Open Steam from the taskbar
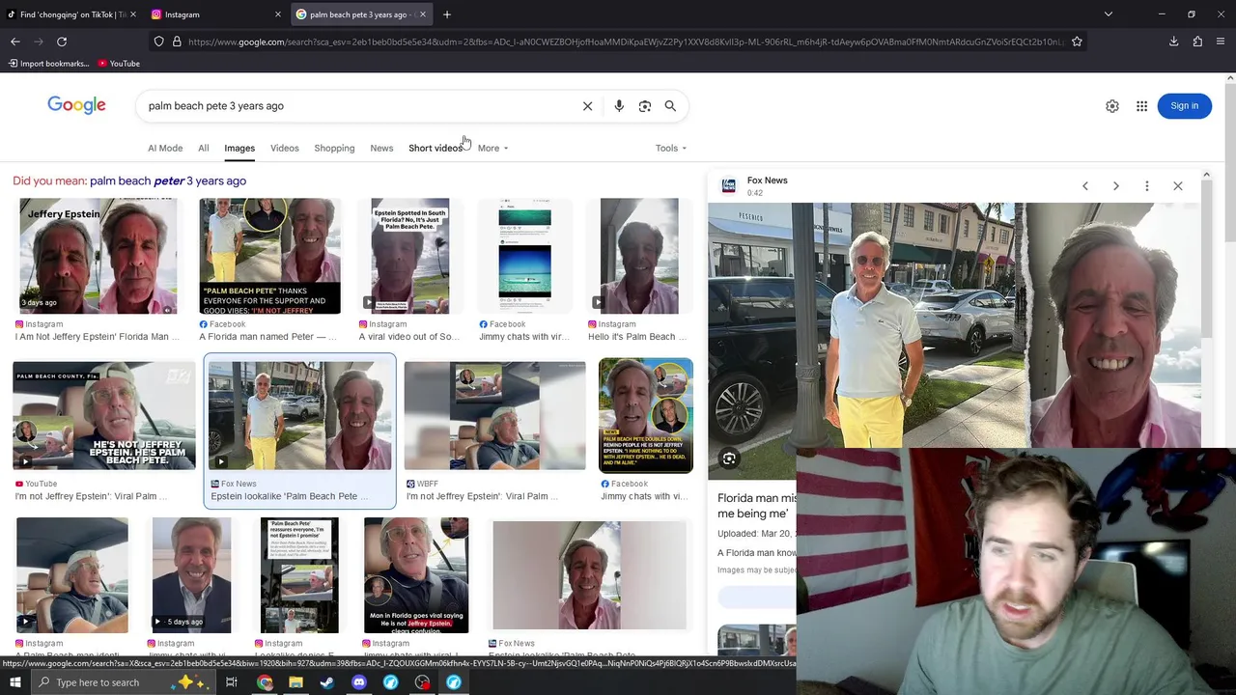 [x=327, y=682]
